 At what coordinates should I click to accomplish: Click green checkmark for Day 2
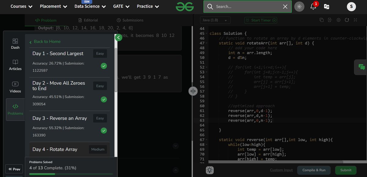(x=104, y=99)
